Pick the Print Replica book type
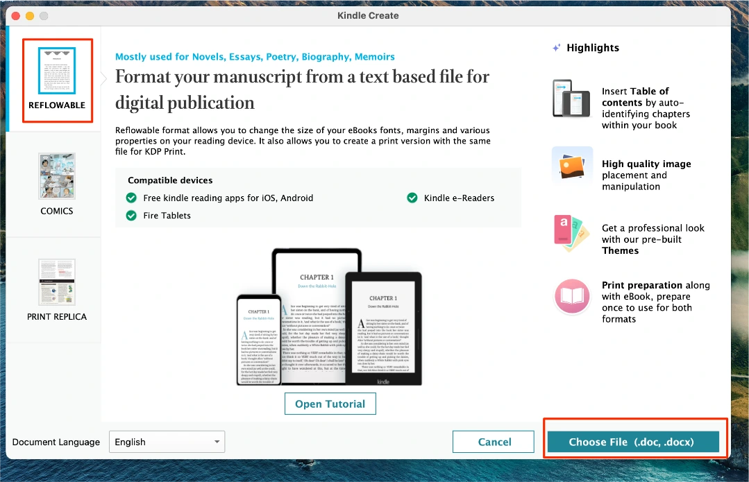749x482 pixels. [x=57, y=282]
